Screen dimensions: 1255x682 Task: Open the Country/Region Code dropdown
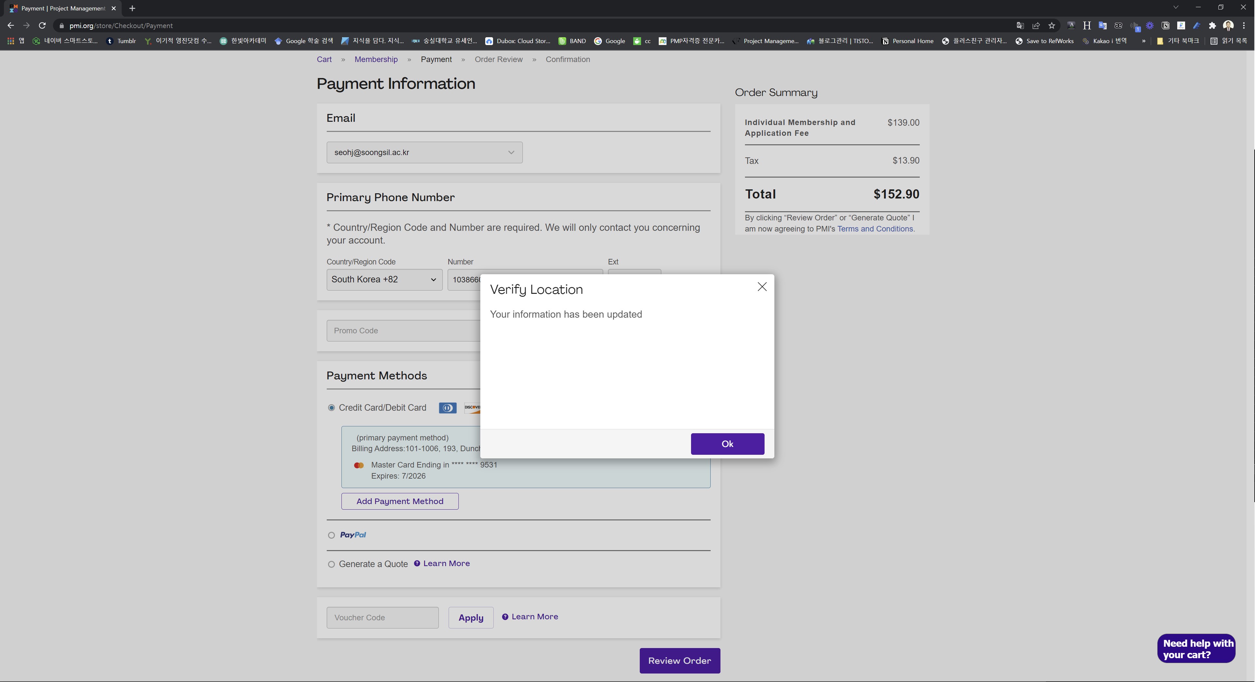tap(384, 279)
